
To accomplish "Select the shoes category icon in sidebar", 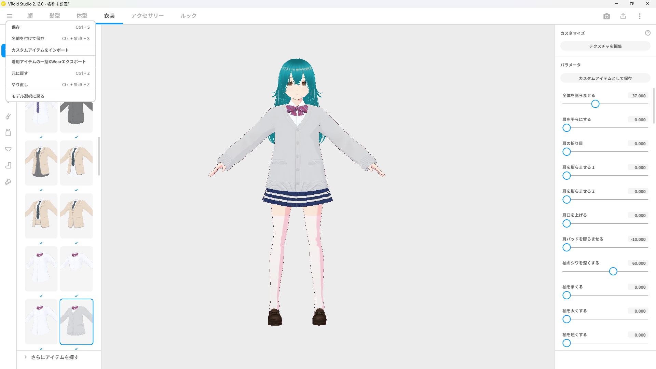I will click(8, 182).
